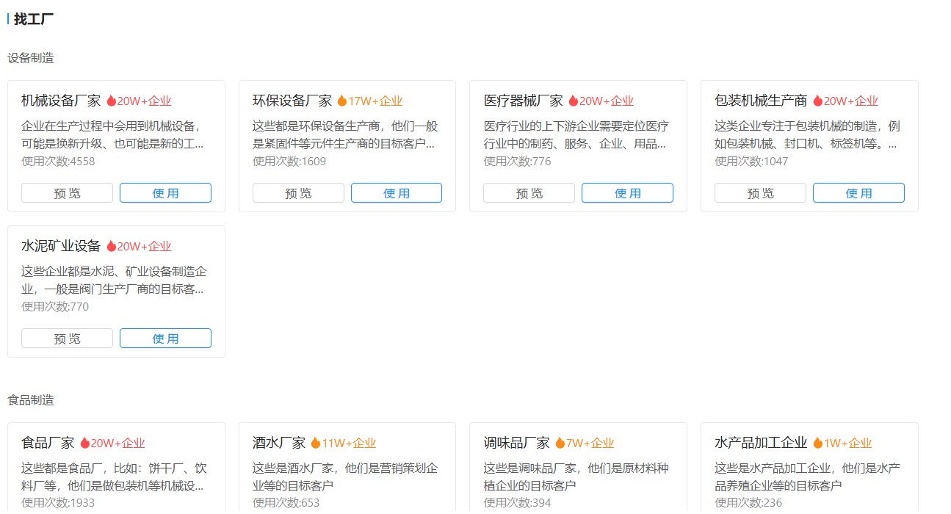
Task: Preview the 医疗器械厂家 template
Action: click(x=529, y=193)
